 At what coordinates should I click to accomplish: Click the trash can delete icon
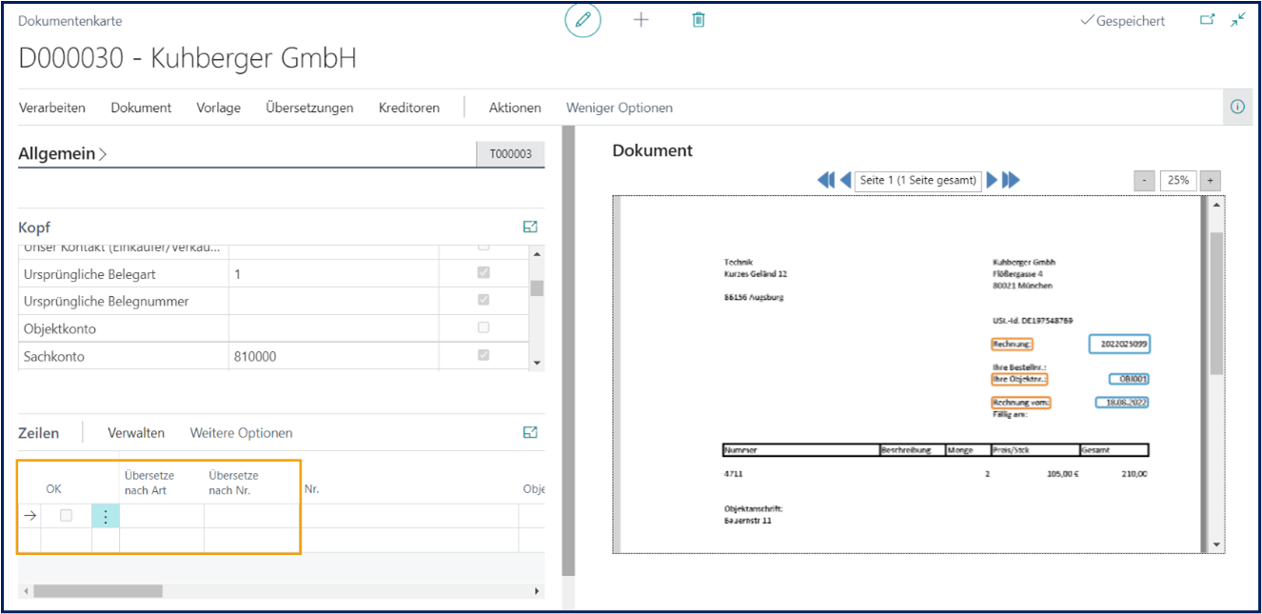pyautogui.click(x=699, y=20)
